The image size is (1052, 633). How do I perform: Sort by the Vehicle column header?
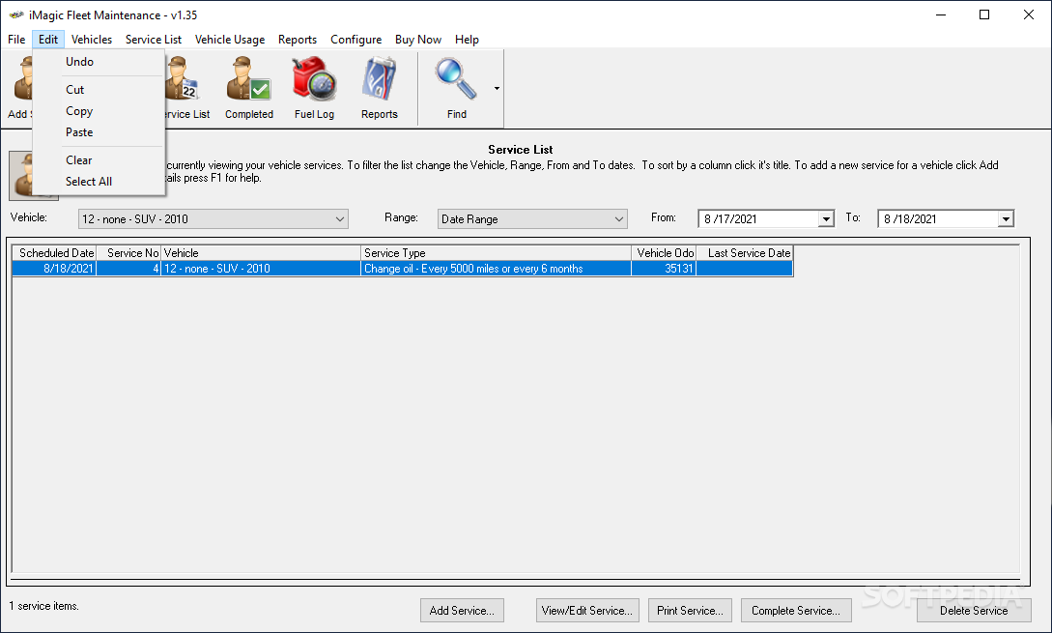pyautogui.click(x=261, y=253)
